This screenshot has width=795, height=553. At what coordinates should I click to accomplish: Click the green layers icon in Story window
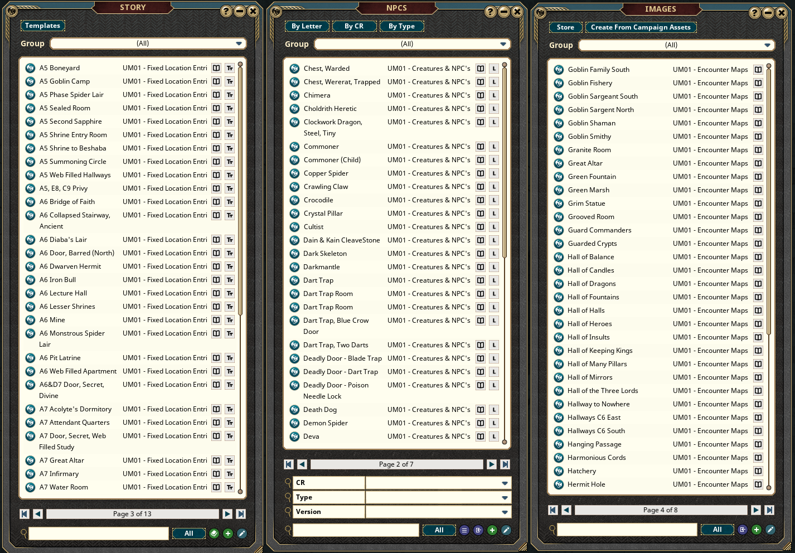click(x=214, y=533)
